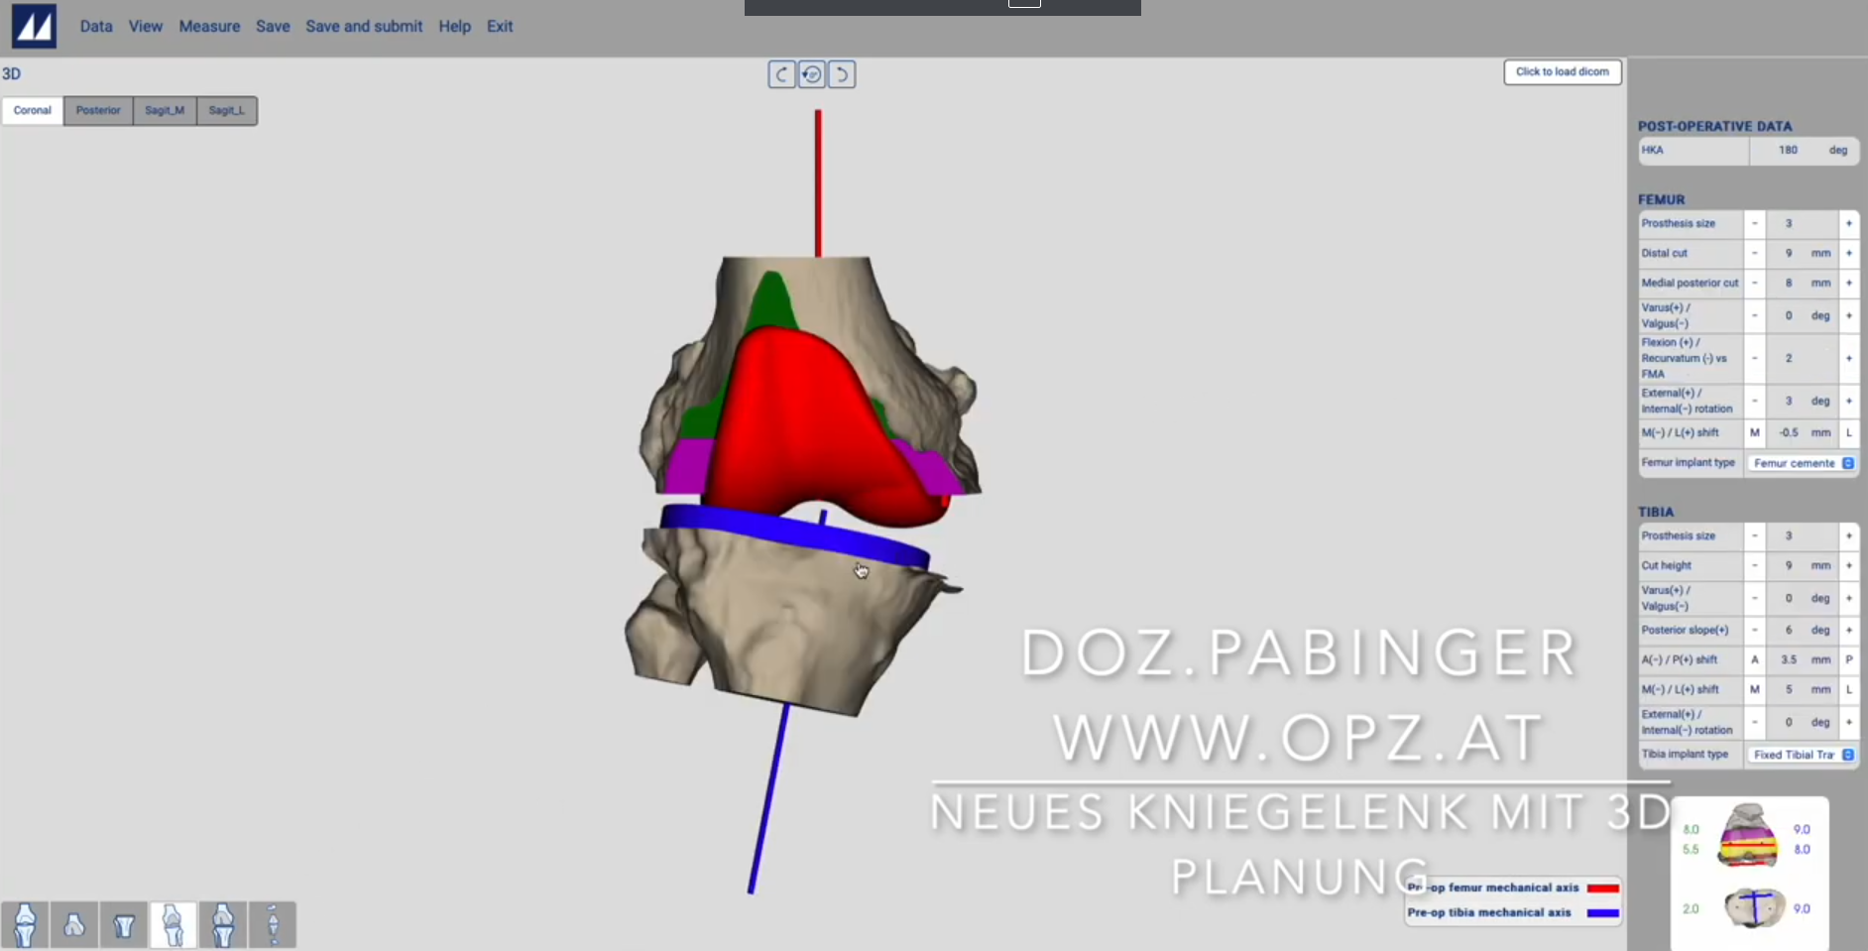
Task: Select knee with implant and fibula icon
Action: tap(174, 925)
